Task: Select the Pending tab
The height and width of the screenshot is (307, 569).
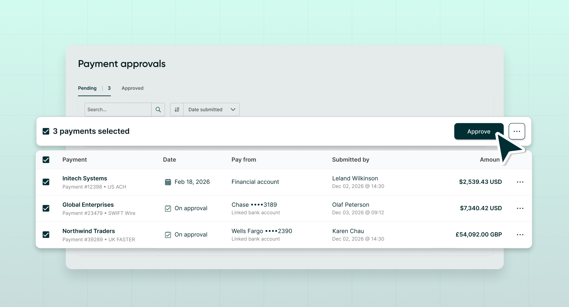Action: [87, 88]
